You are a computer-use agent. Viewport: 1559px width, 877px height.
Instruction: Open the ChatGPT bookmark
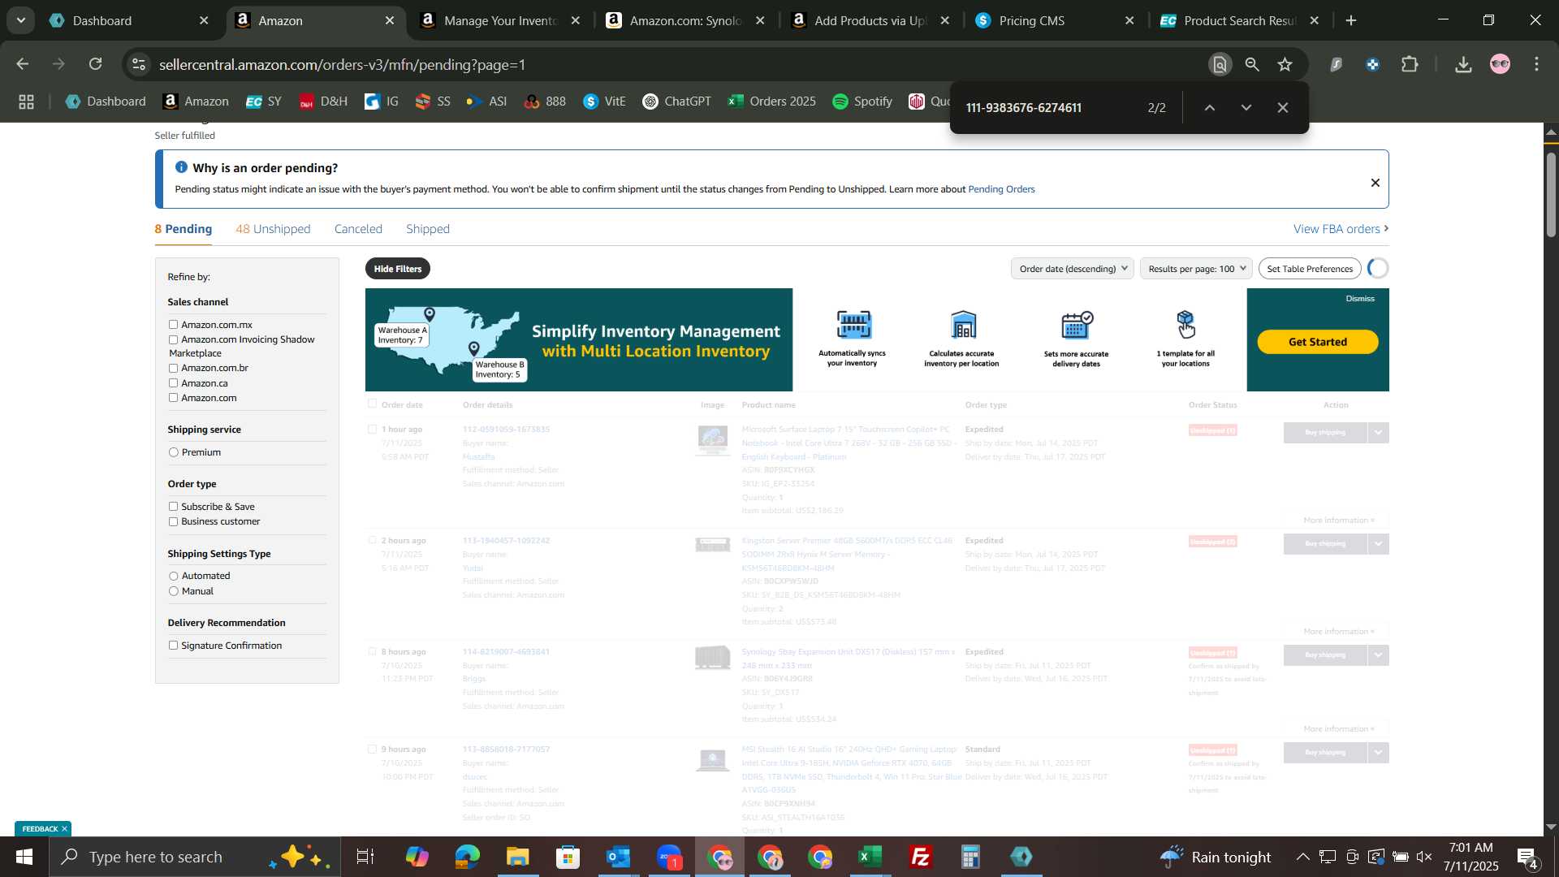click(x=677, y=102)
